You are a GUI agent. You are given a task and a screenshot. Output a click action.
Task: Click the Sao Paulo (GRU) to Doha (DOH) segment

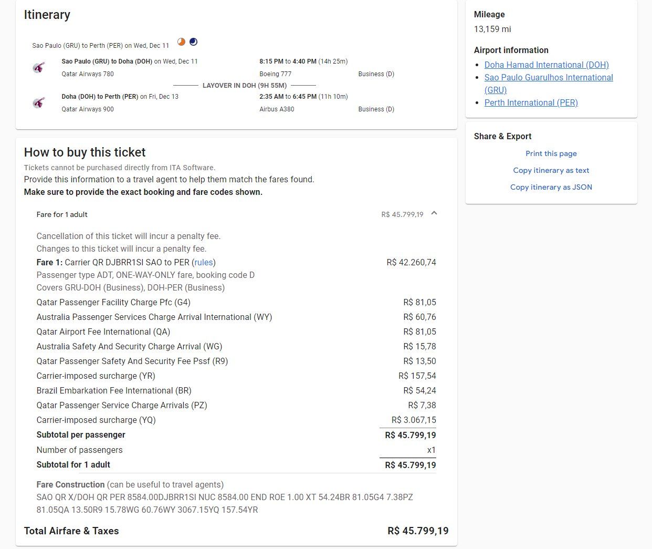107,61
